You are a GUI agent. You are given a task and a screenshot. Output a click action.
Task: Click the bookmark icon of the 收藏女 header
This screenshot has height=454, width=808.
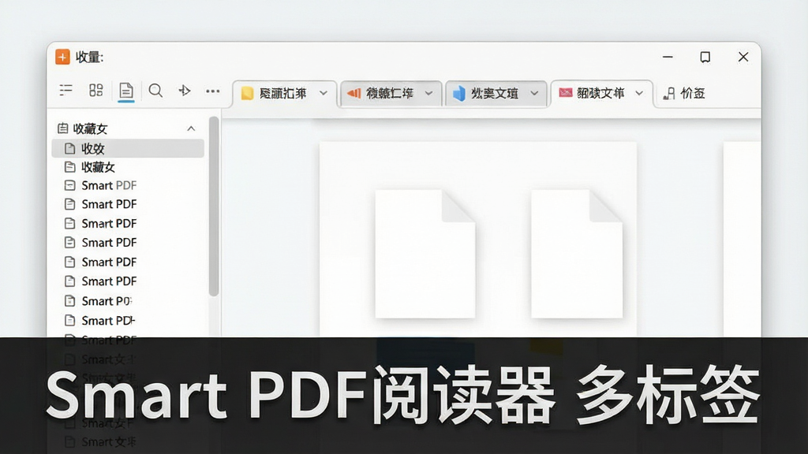point(63,128)
